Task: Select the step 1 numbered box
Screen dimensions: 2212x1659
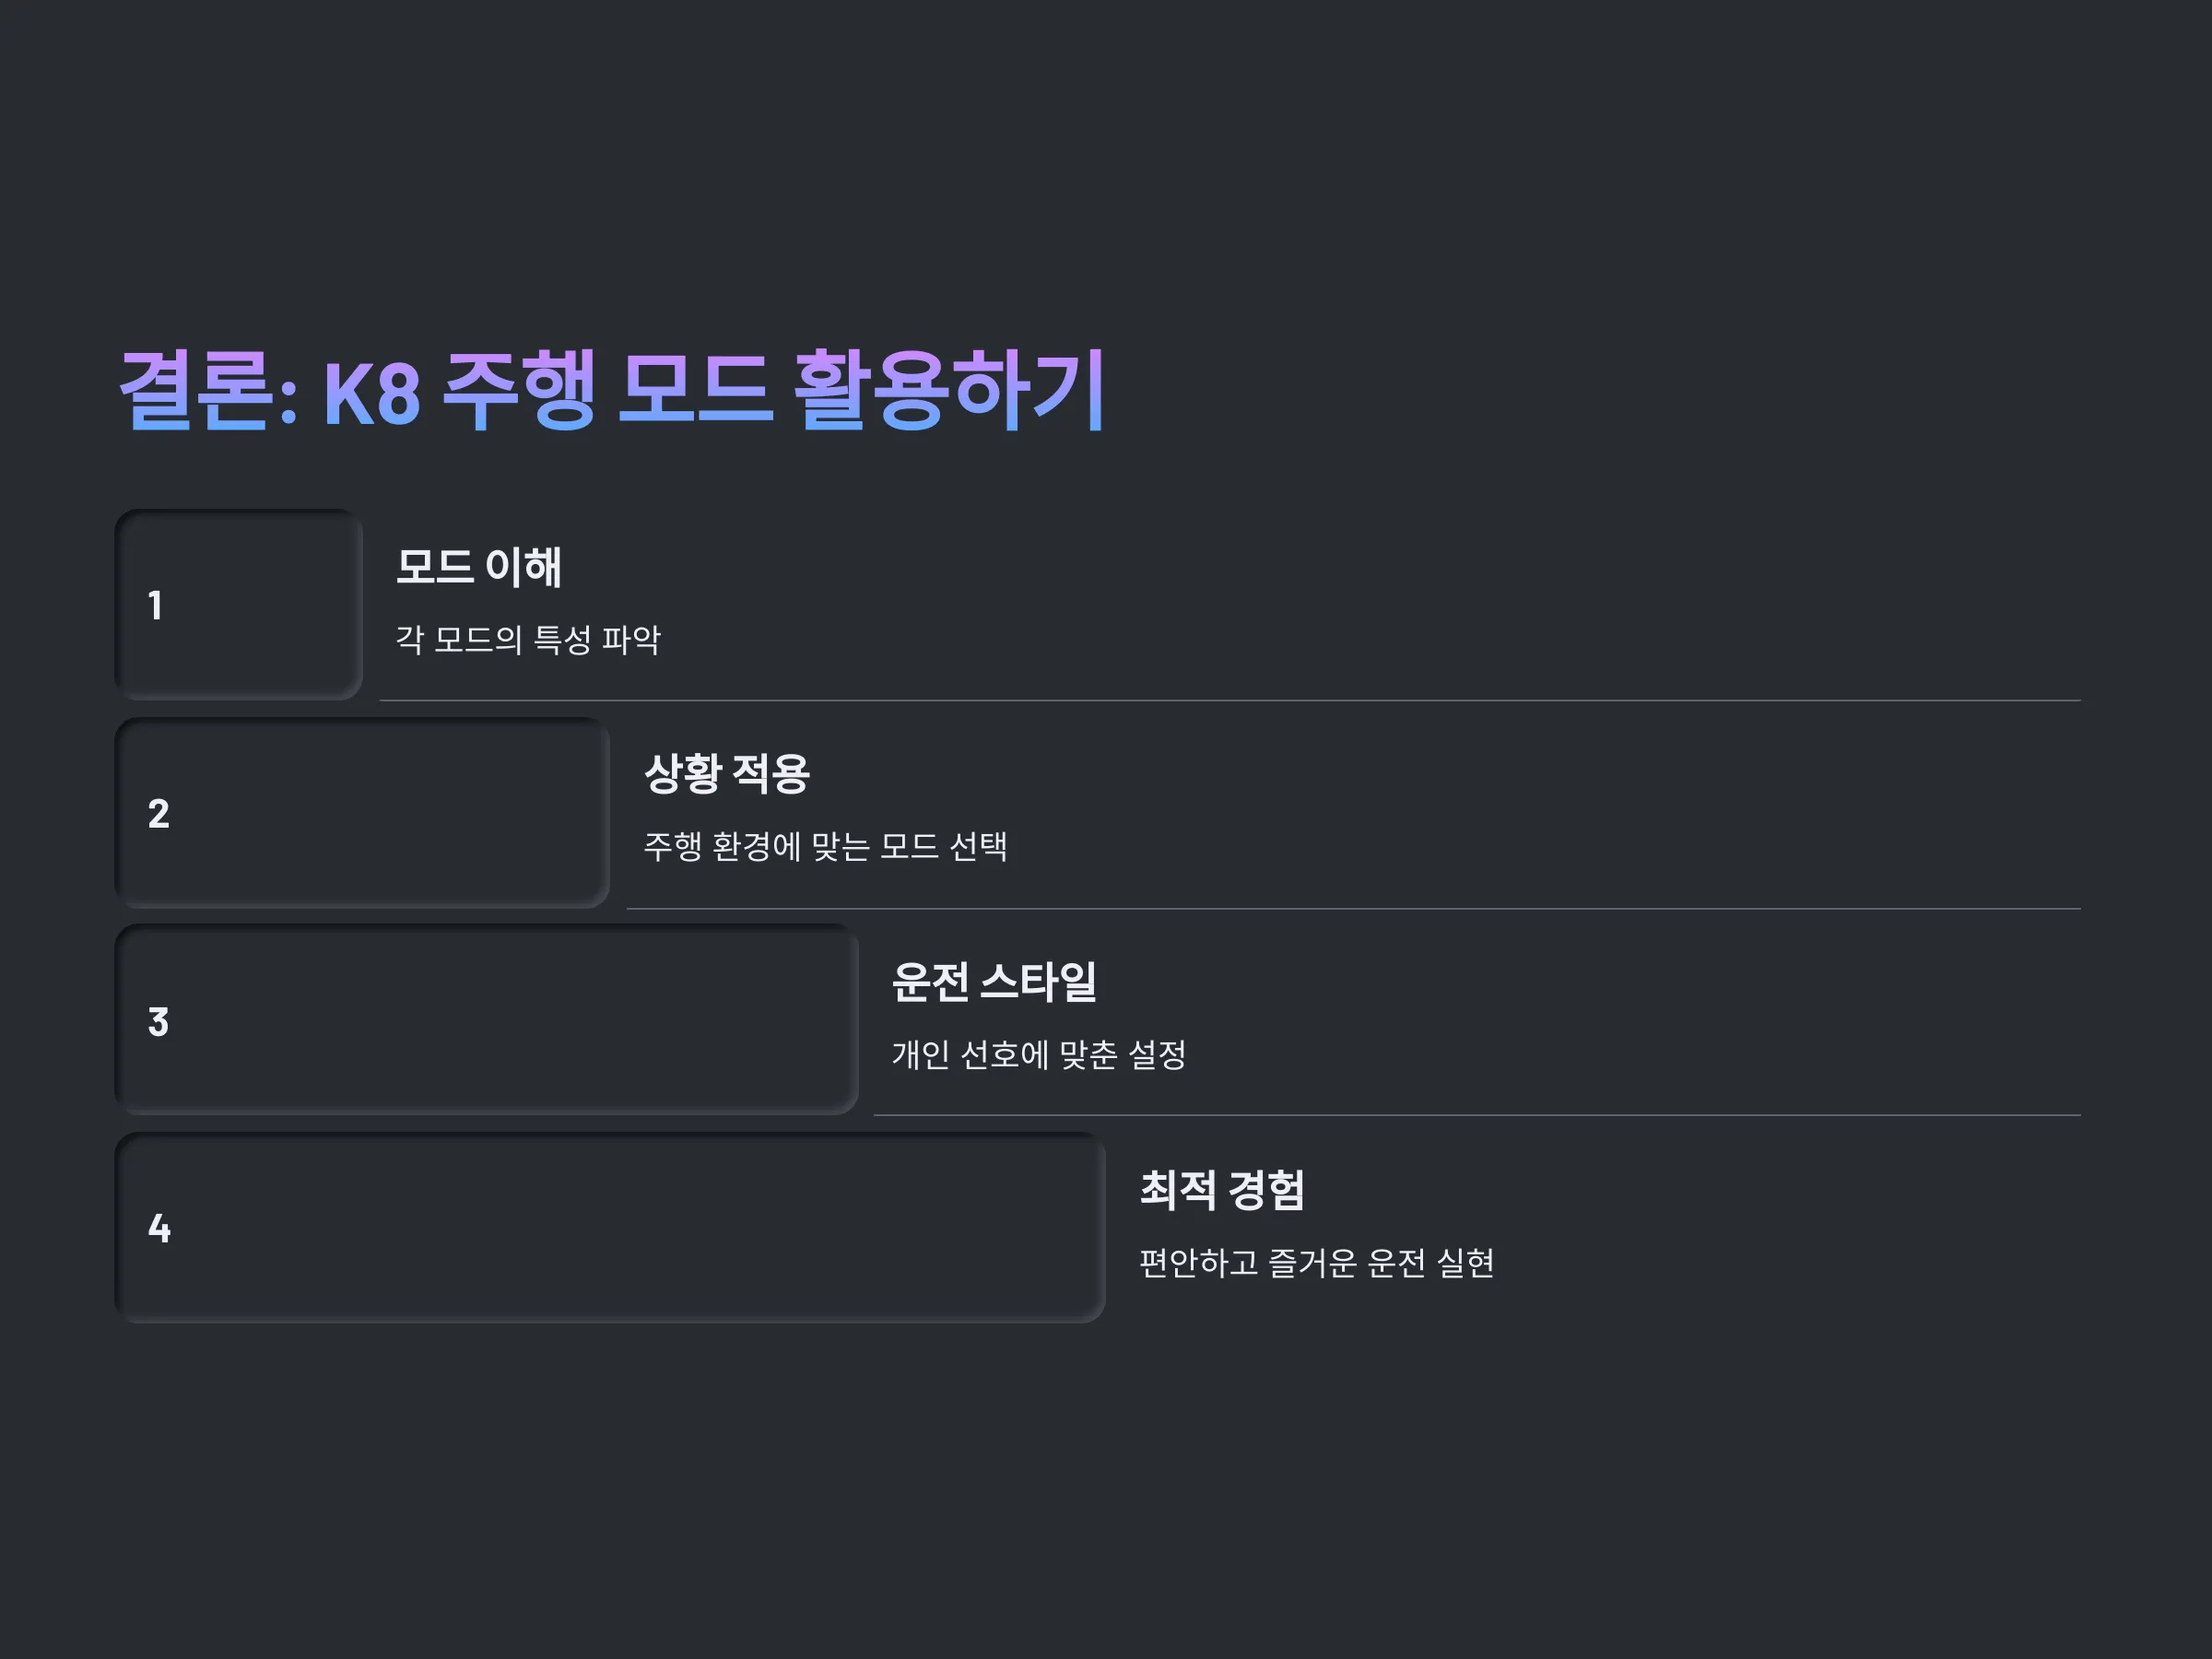Action: coord(239,605)
